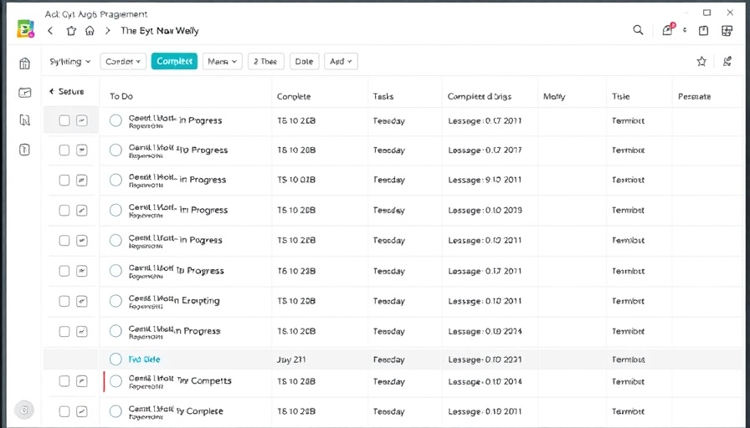Click the 'Lessage: 0.10 2019' cell
The width and height of the screenshot is (750, 428).
coord(485,210)
